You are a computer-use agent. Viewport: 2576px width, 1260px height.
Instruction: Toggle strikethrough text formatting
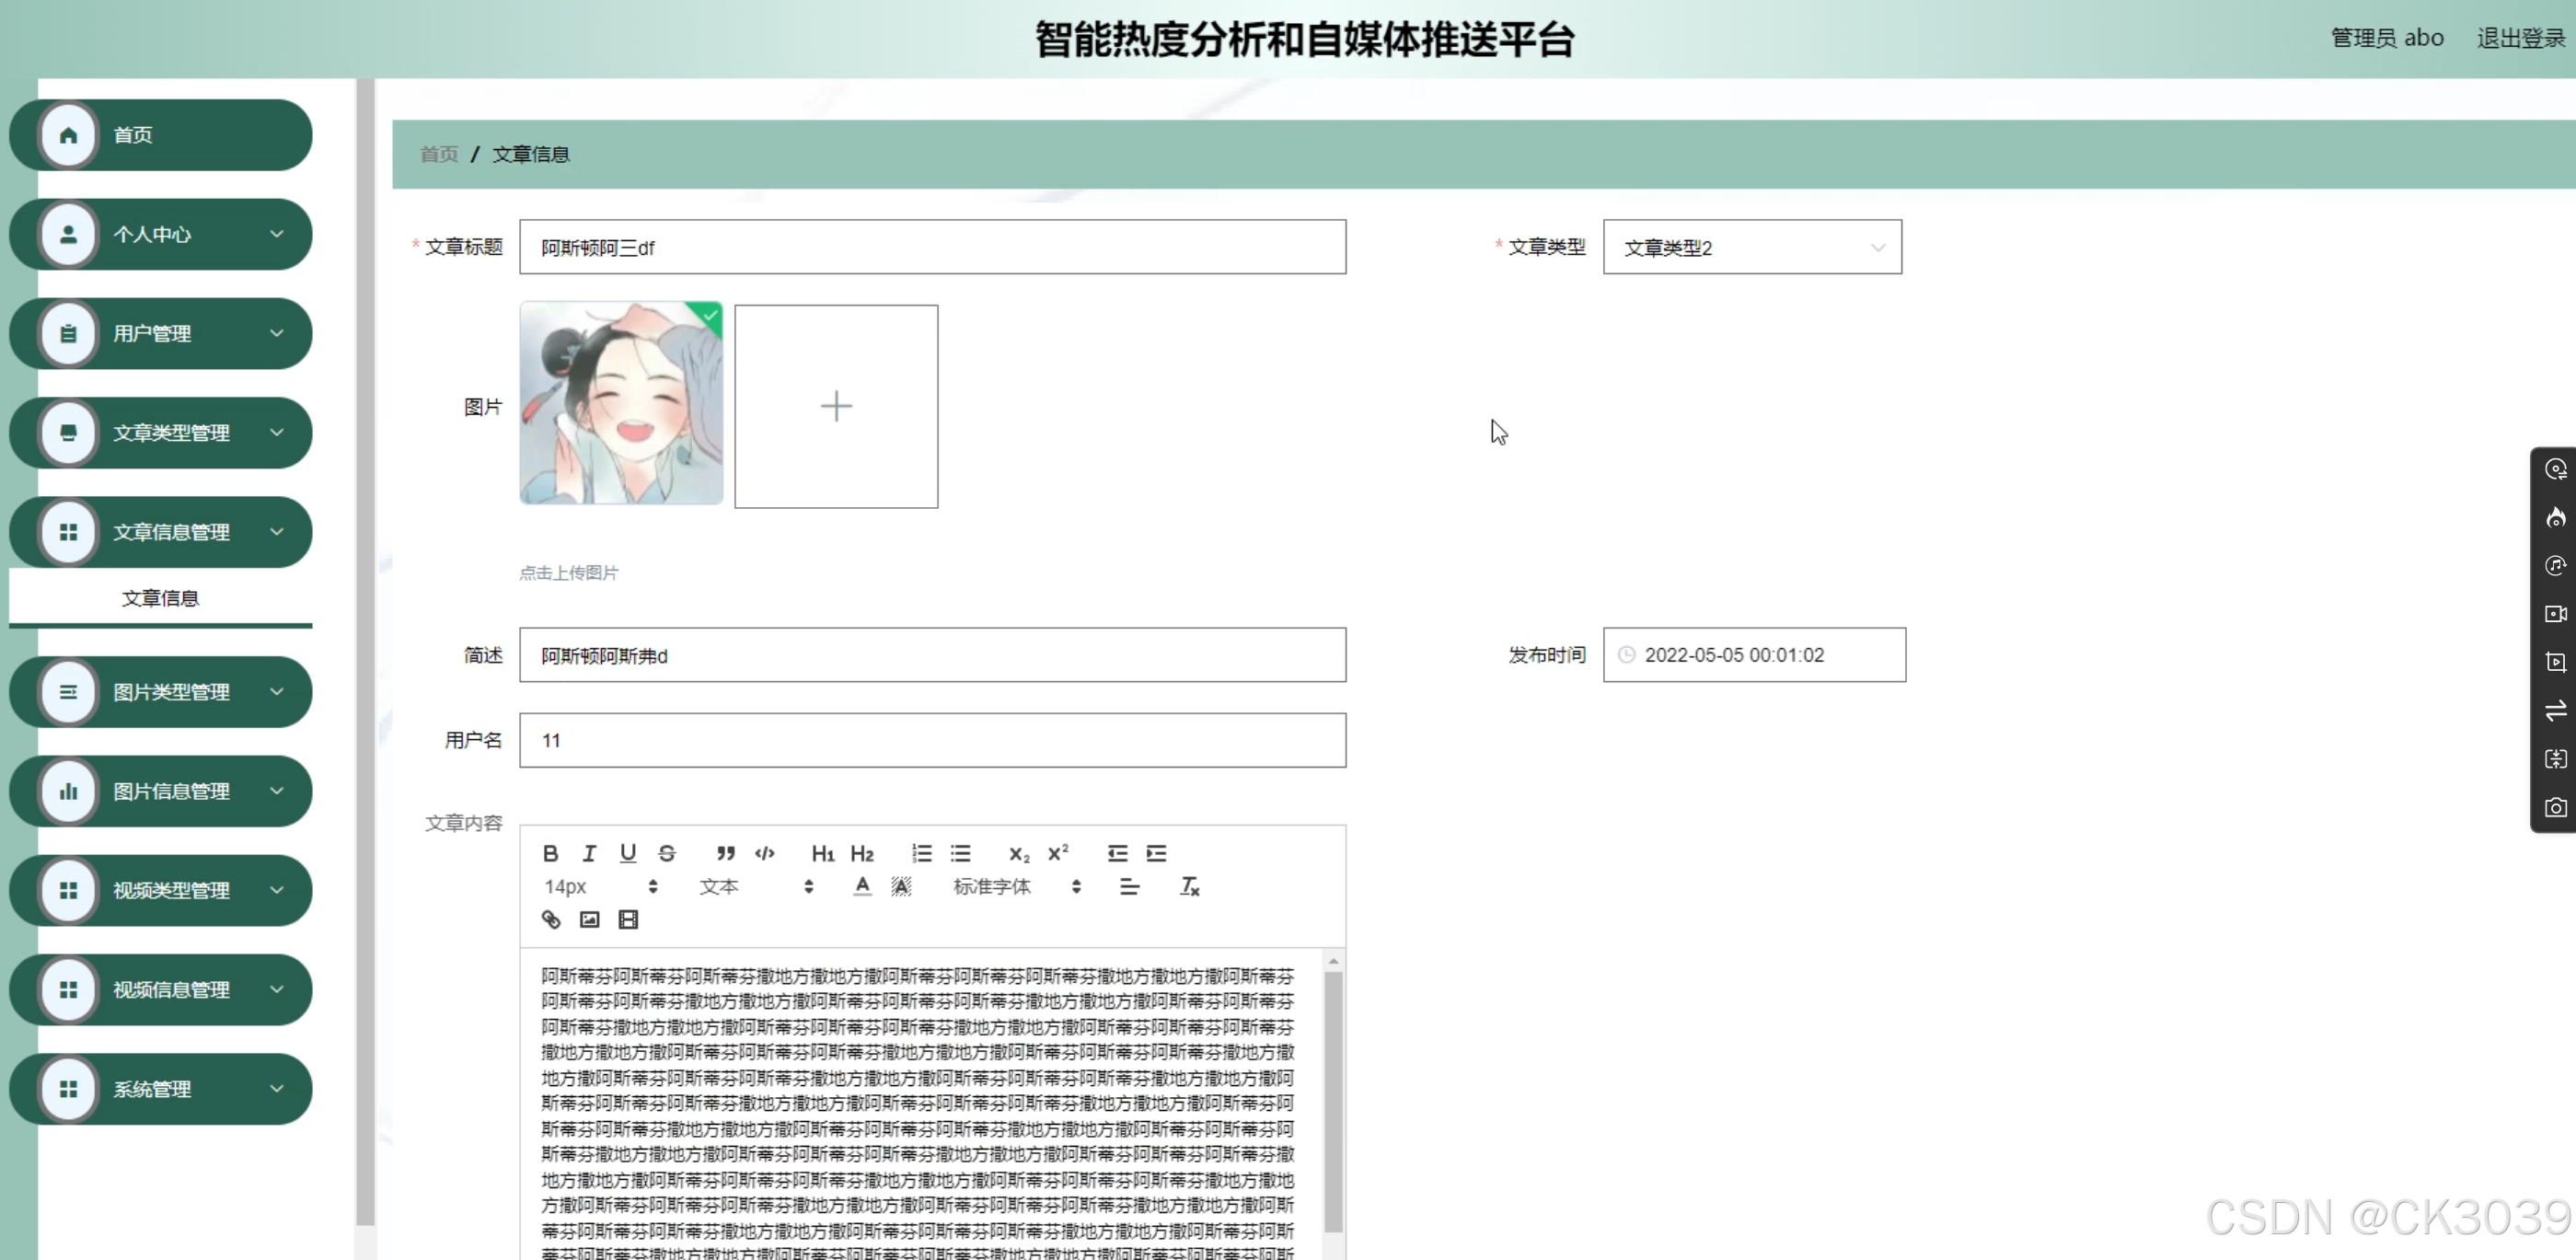pyautogui.click(x=667, y=853)
